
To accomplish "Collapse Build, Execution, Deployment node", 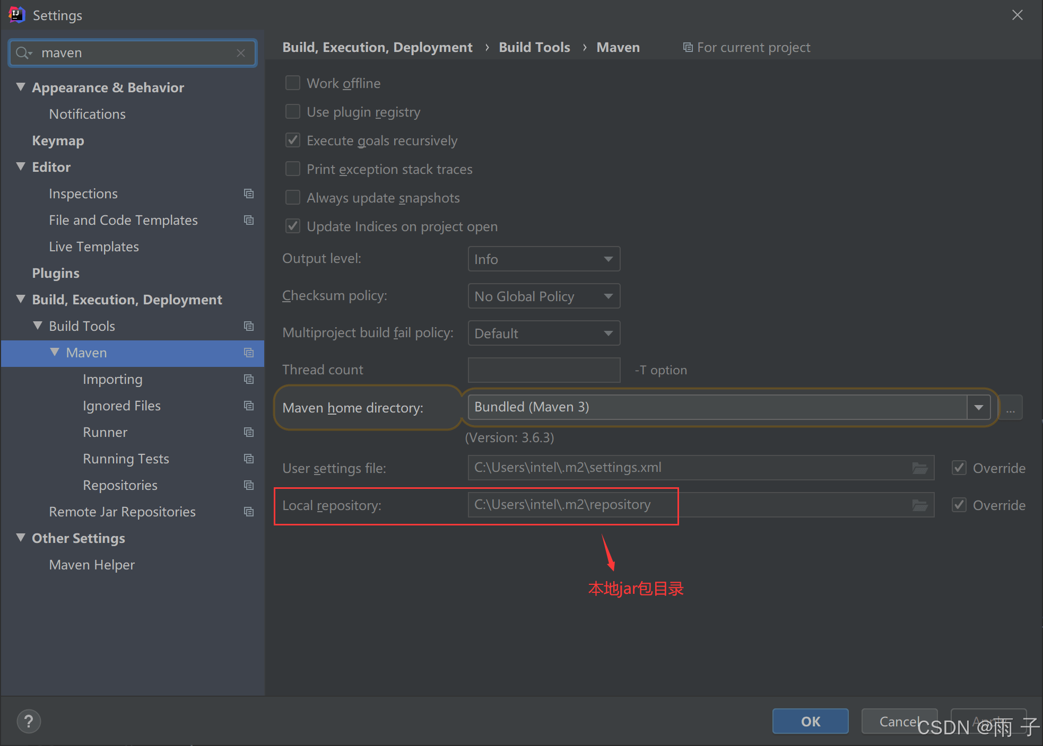I will 21,299.
